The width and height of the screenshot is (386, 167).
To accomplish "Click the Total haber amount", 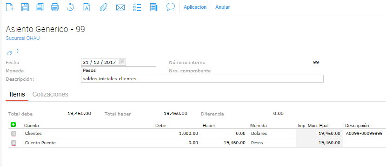I will [x=175, y=114].
